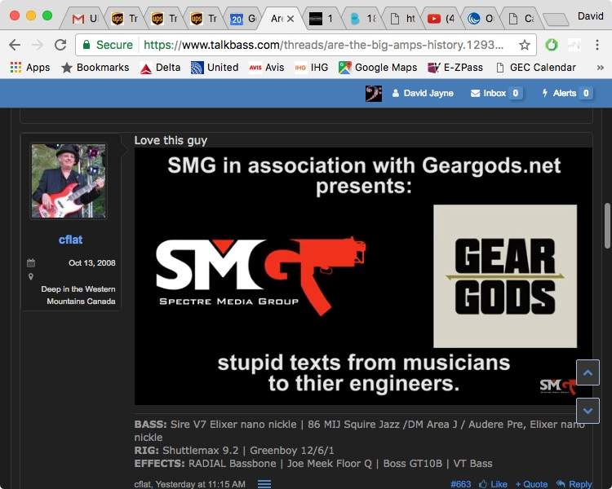Quote cflat's post with + Quote

pyautogui.click(x=531, y=484)
